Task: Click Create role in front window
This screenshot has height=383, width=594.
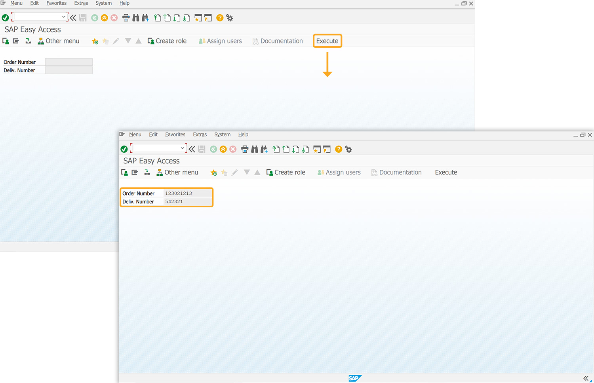Action: 286,173
